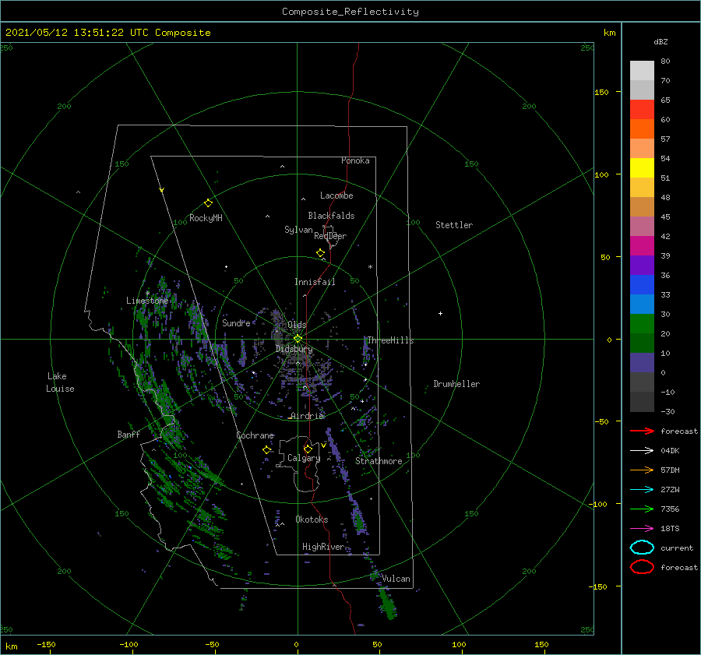
Task: Pick the bright yellow swatch below 54
Action: 642,167
